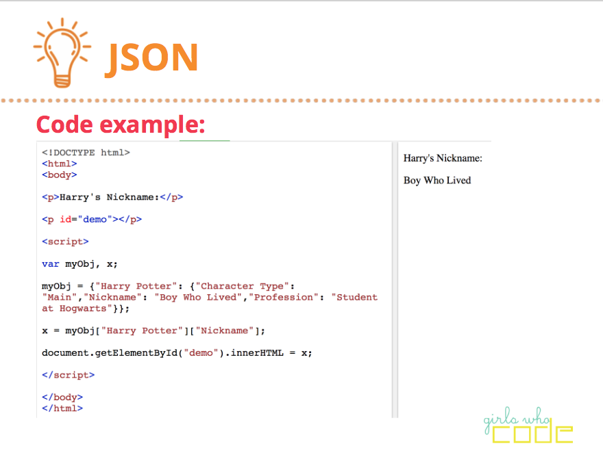603x453 pixels.
Task: Click the closing </body> tag line
Action: pos(62,398)
